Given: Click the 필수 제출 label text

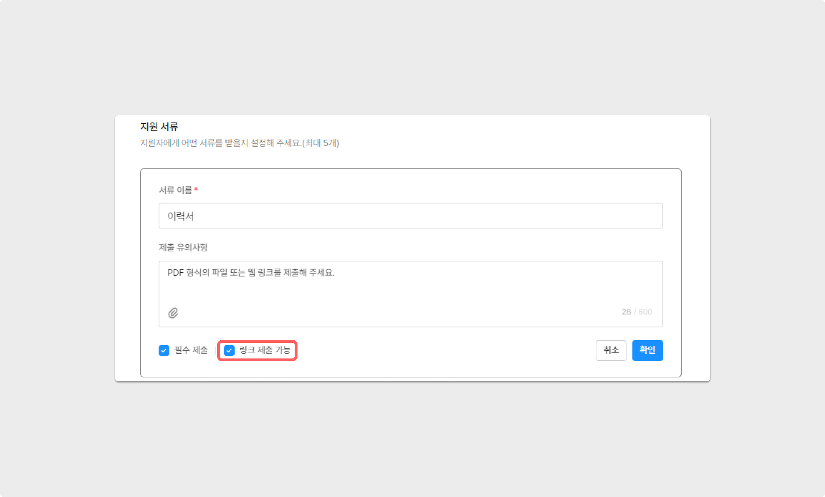Looking at the screenshot, I should tap(191, 350).
